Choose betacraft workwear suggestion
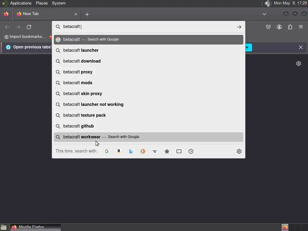Screen dimensions: 308x231 (149, 137)
